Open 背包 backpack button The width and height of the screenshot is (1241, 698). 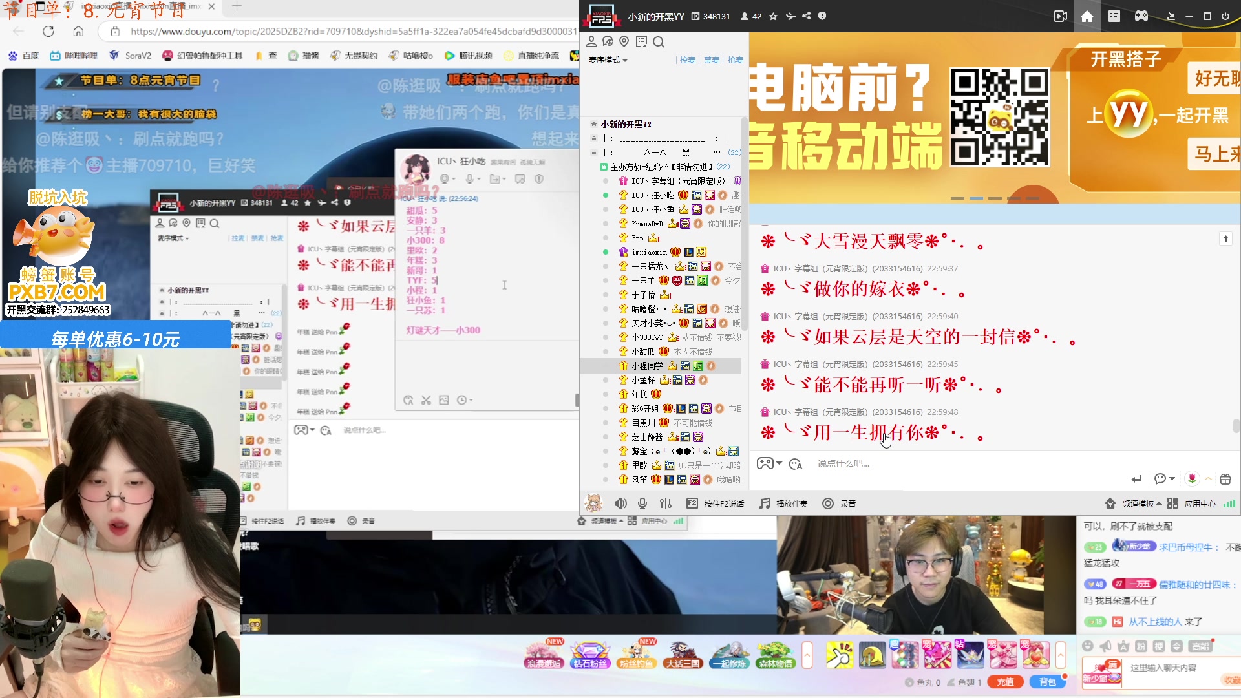pyautogui.click(x=1047, y=682)
